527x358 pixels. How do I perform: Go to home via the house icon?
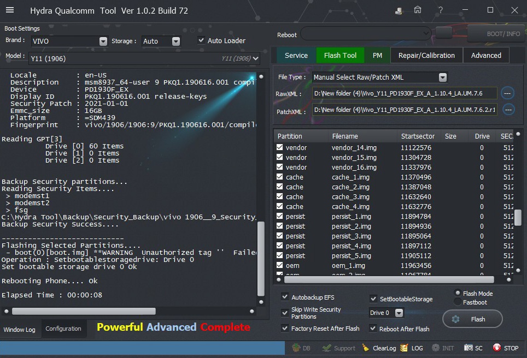418,10
